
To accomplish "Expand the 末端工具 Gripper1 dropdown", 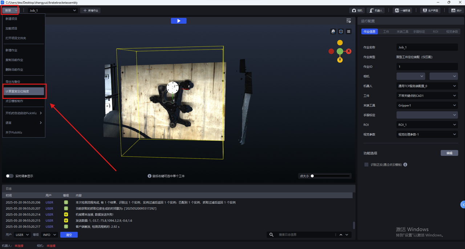I will point(427,105).
